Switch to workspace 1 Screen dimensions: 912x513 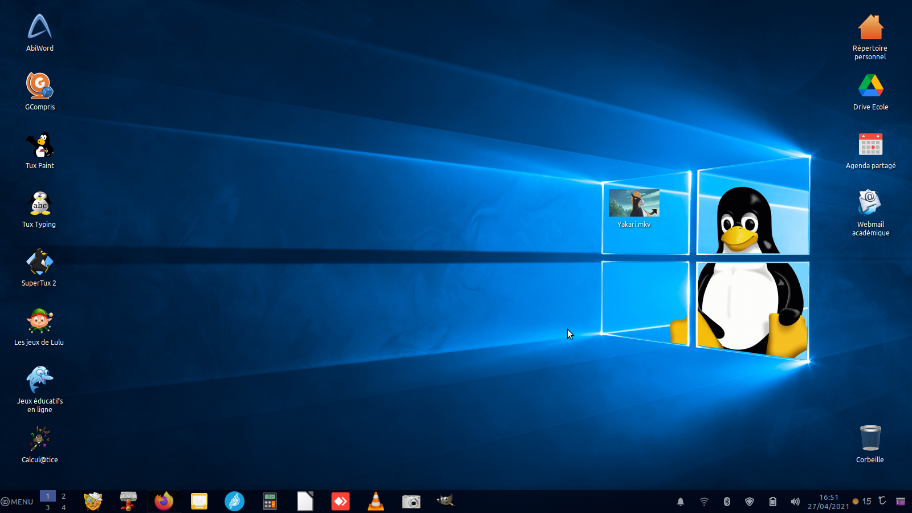point(48,496)
